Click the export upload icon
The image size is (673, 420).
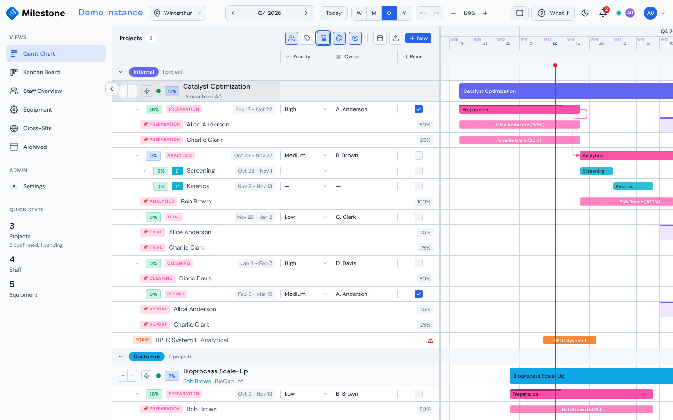click(x=396, y=38)
